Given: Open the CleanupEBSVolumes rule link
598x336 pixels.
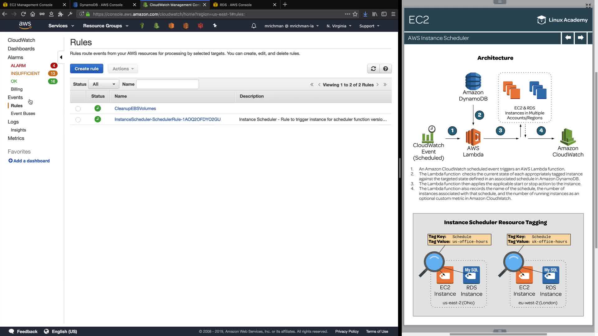Looking at the screenshot, I should (135, 109).
